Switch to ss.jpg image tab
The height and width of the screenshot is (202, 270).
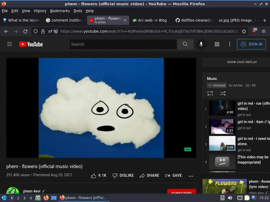[237, 20]
